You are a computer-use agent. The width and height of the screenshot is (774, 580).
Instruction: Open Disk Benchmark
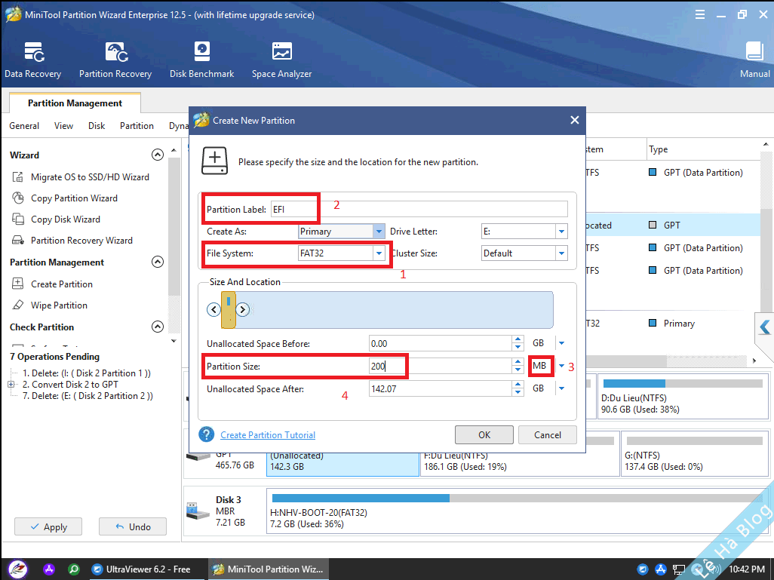(202, 60)
